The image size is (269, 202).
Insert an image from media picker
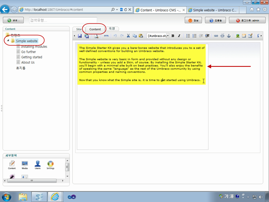238,36
